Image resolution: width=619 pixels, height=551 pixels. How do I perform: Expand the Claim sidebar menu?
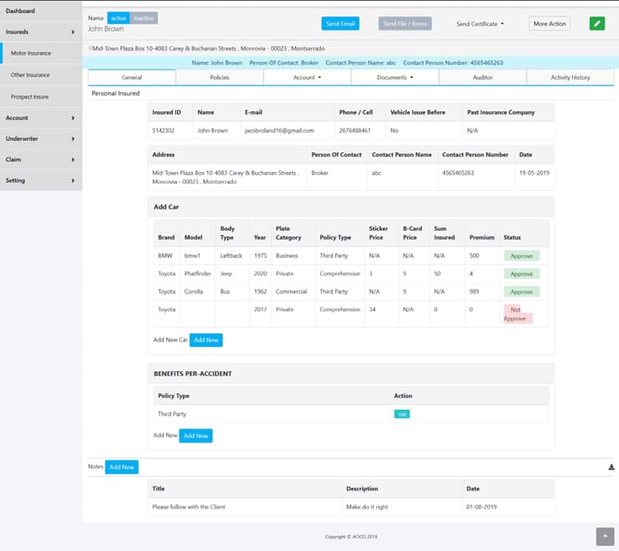click(41, 160)
